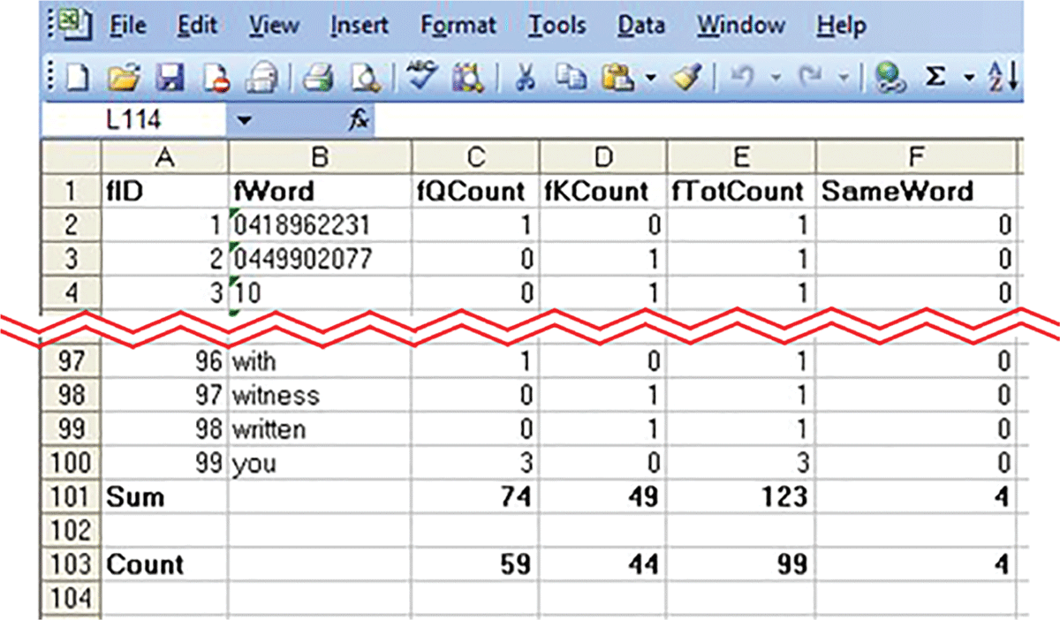Select the fTotCount header cell
Viewport: 1060px width, 620px height.
coord(740,191)
